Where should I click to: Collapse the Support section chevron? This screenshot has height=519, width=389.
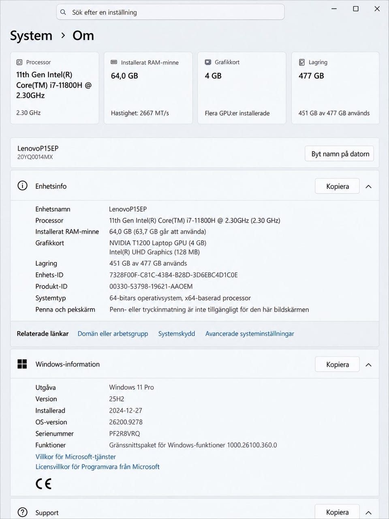(x=368, y=513)
